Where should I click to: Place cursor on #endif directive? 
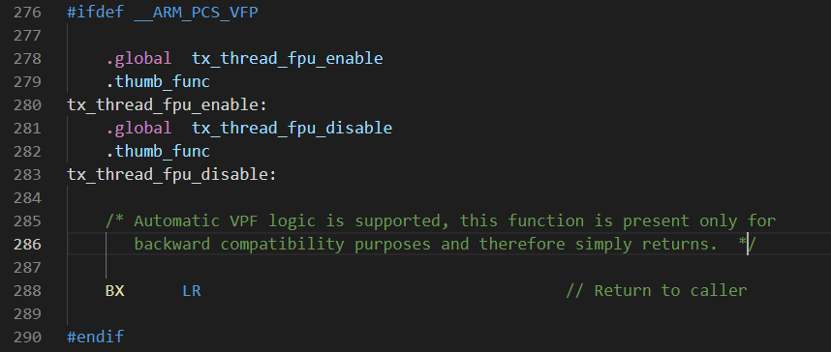pos(95,337)
